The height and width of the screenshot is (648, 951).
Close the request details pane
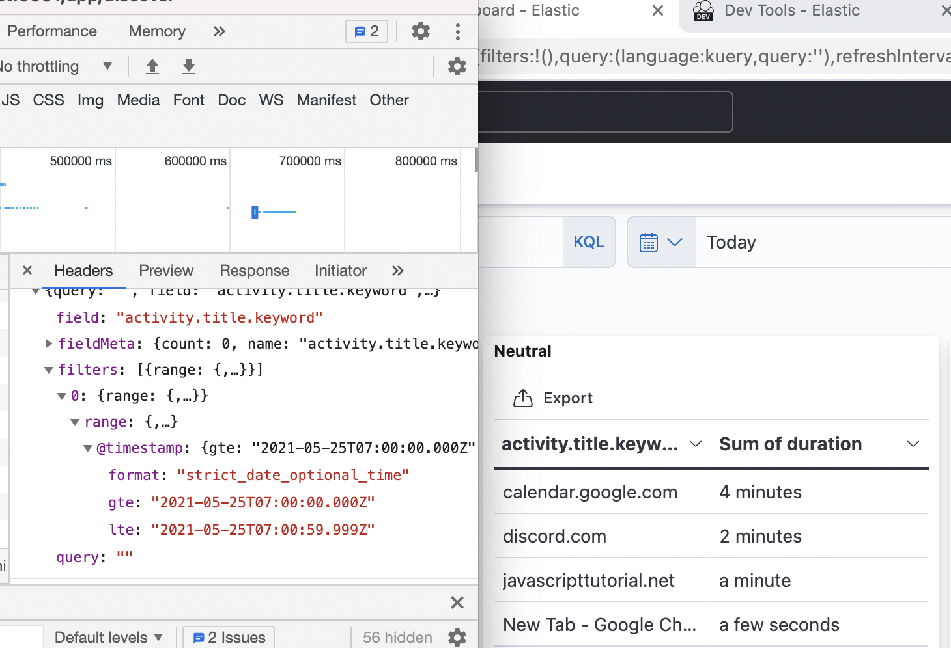click(x=27, y=271)
